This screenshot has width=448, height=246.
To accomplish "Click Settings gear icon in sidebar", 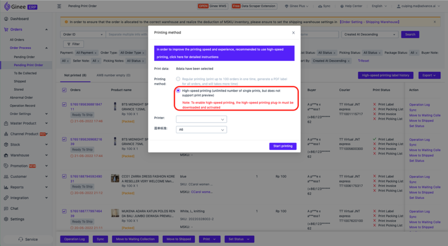I will [x=6, y=219].
